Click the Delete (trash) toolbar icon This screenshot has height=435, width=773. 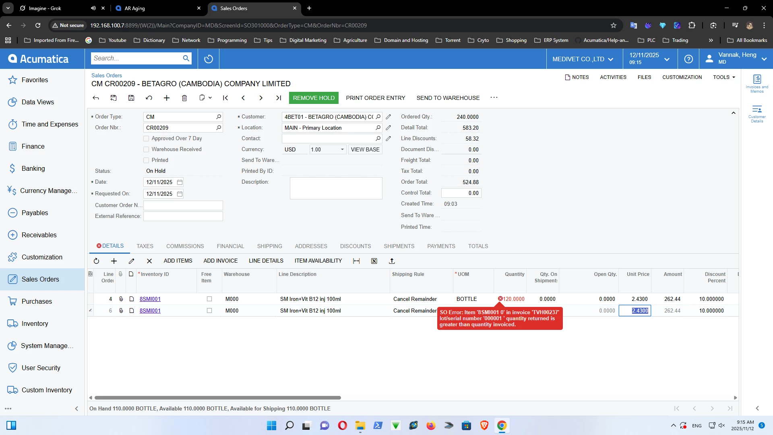tap(184, 98)
